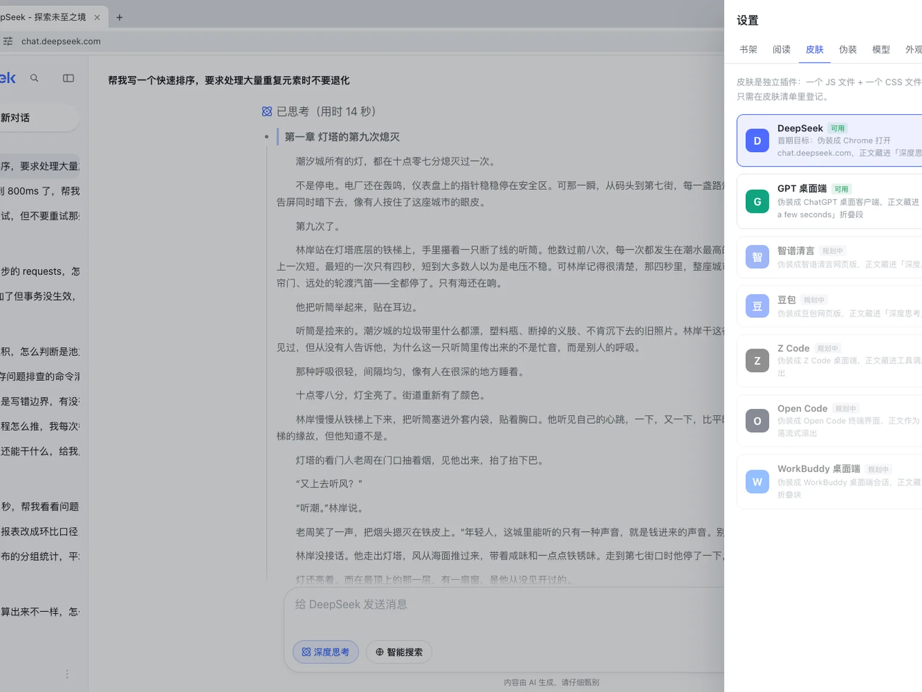
Task: Click the Open Code skin title
Action: tap(802, 408)
